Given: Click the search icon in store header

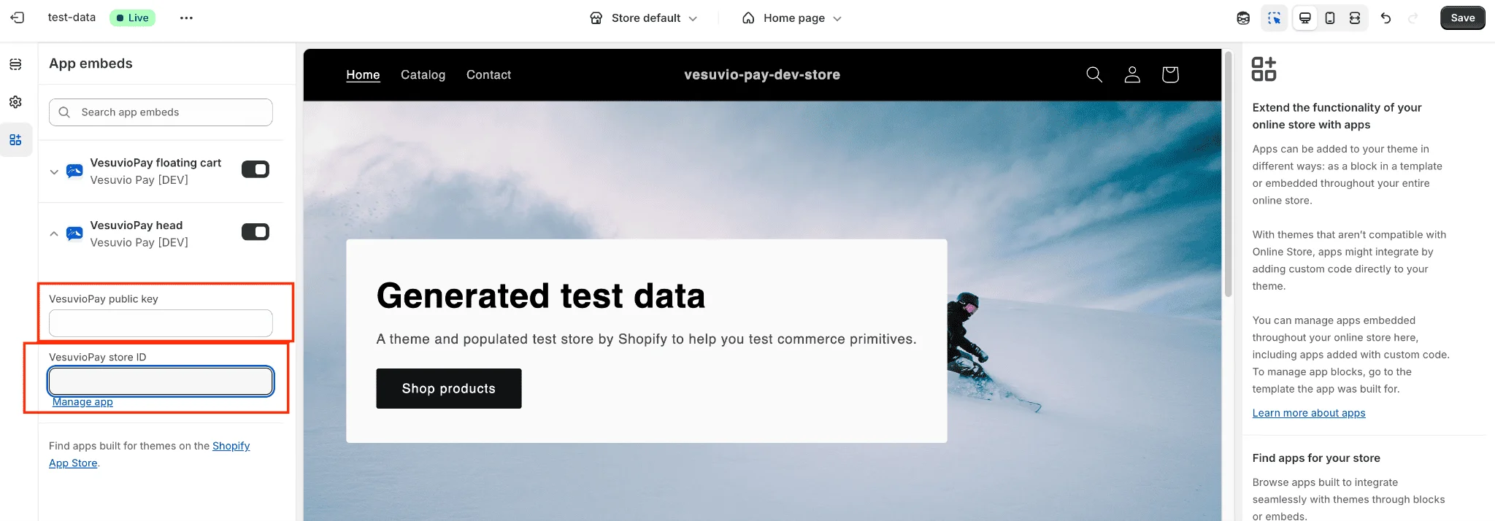Looking at the screenshot, I should (1094, 74).
